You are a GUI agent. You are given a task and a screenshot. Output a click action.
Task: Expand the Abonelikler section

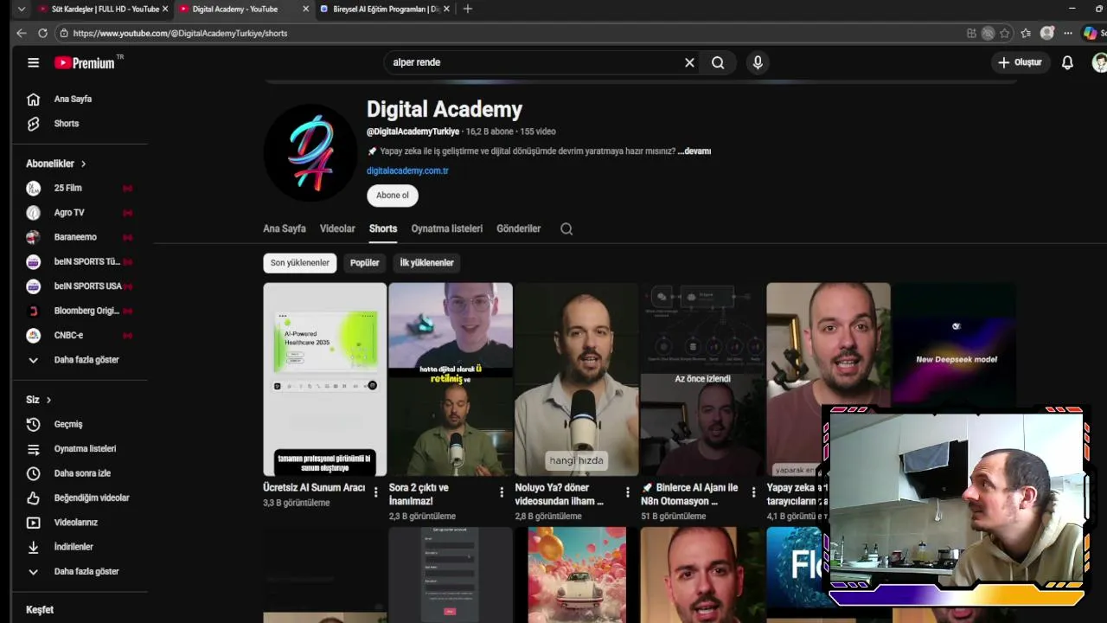point(56,164)
